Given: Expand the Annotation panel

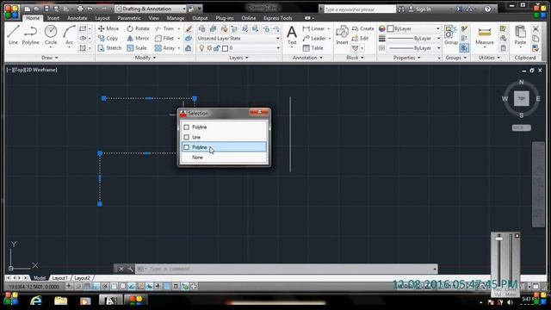Looking at the screenshot, I should 307,58.
